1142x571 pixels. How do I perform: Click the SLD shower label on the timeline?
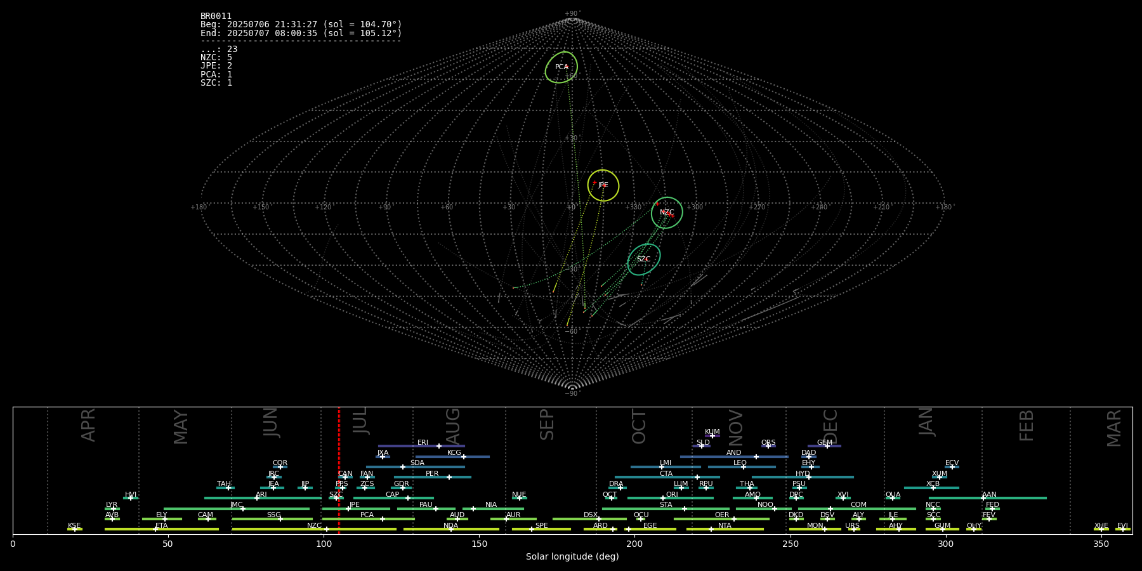tap(703, 443)
